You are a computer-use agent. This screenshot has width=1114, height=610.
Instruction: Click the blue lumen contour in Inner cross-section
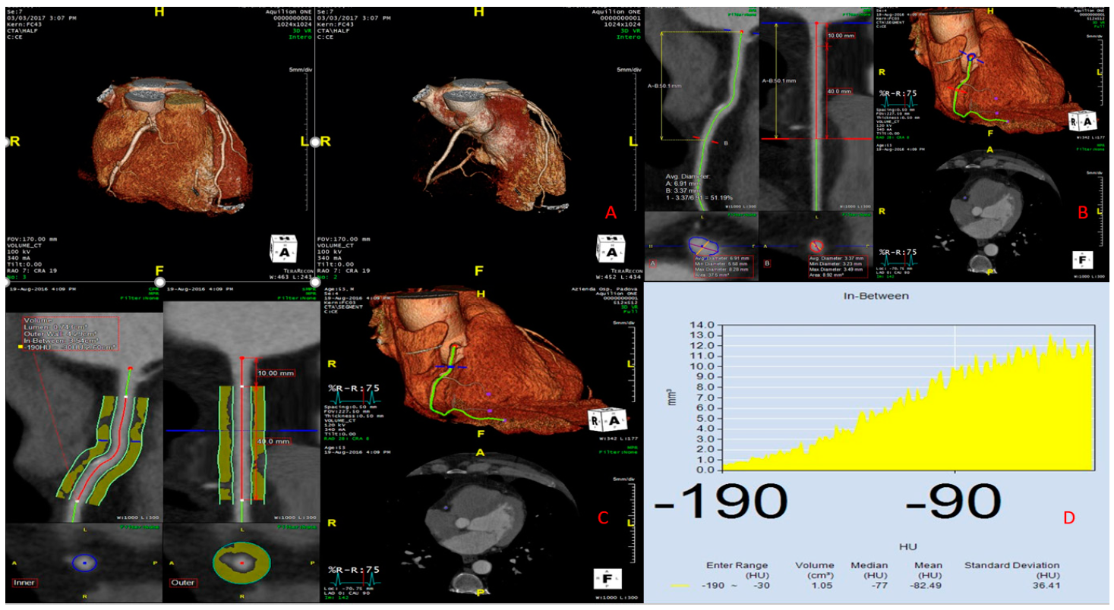(84, 562)
